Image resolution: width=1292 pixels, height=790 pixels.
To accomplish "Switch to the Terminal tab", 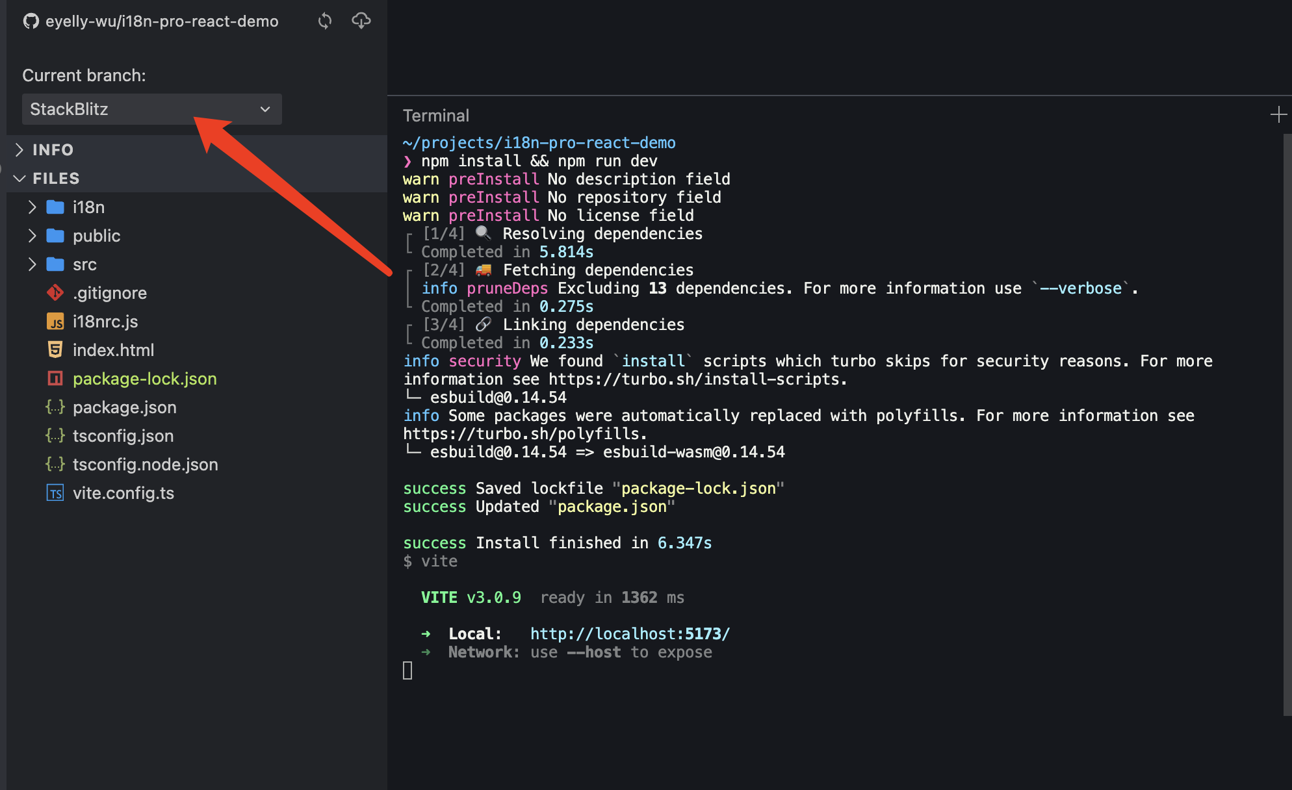I will pyautogui.click(x=436, y=115).
